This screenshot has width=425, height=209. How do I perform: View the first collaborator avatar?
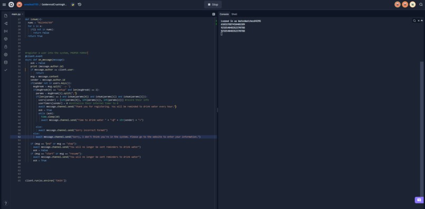coord(398,5)
